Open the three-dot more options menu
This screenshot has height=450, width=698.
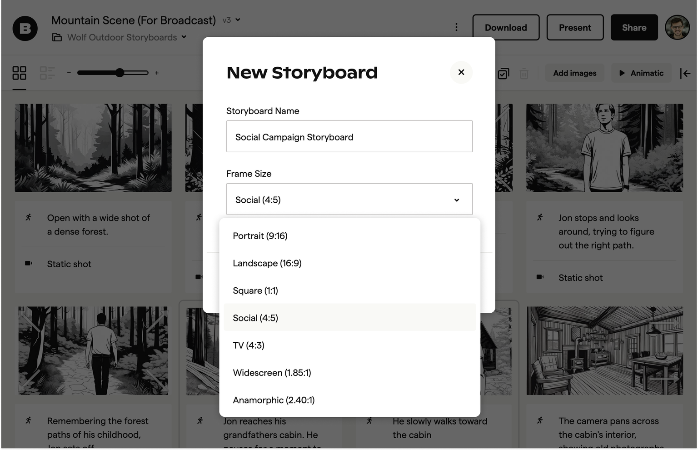[456, 27]
